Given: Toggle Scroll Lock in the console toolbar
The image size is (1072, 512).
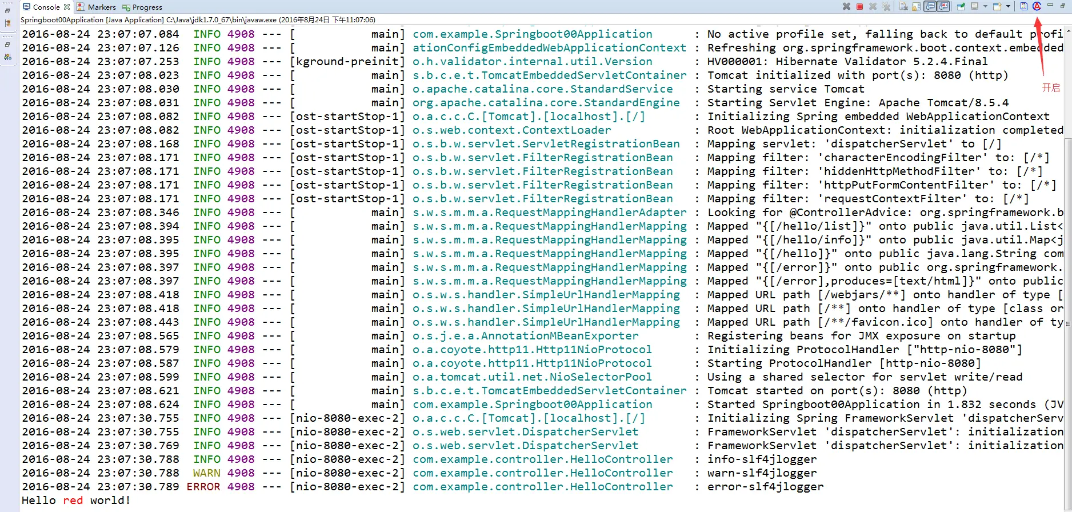Looking at the screenshot, I should pos(916,7).
